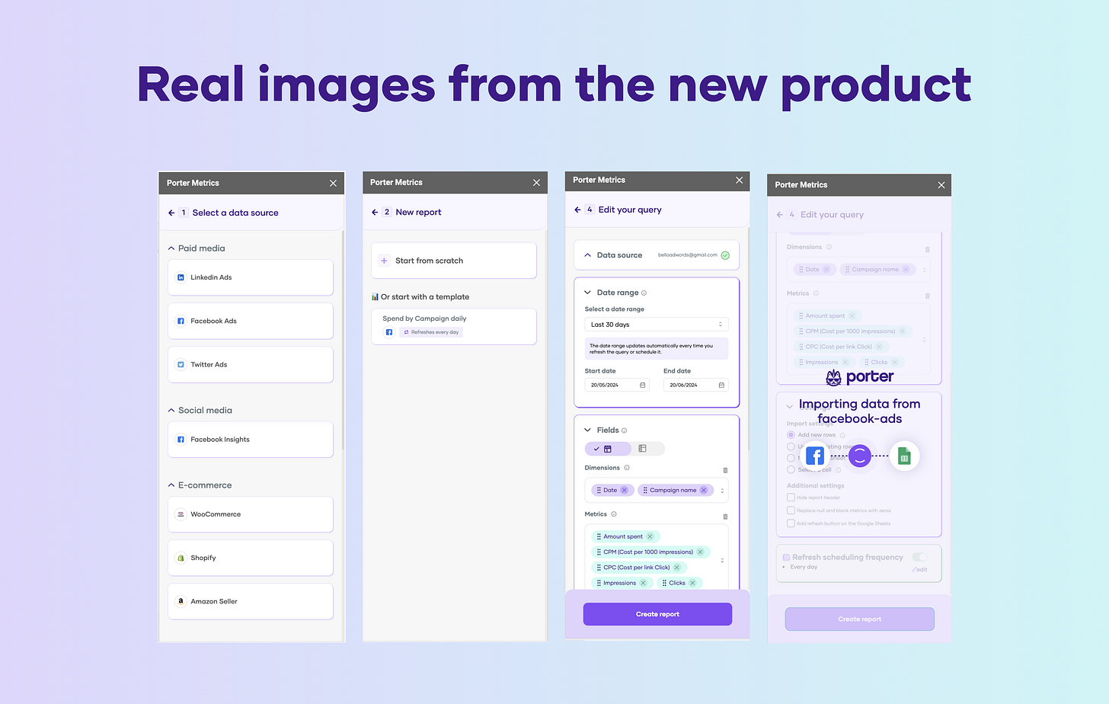Screen dimensions: 1109x704
Task: Open Facebook Insights under Social media
Action: (x=251, y=440)
